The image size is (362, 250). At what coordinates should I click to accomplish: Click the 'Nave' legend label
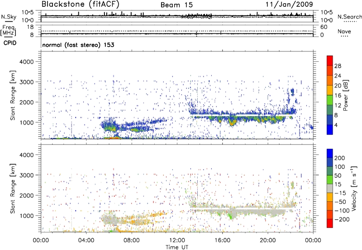click(x=344, y=31)
